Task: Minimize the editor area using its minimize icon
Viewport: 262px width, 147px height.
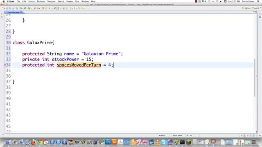Action: (x=253, y=12)
